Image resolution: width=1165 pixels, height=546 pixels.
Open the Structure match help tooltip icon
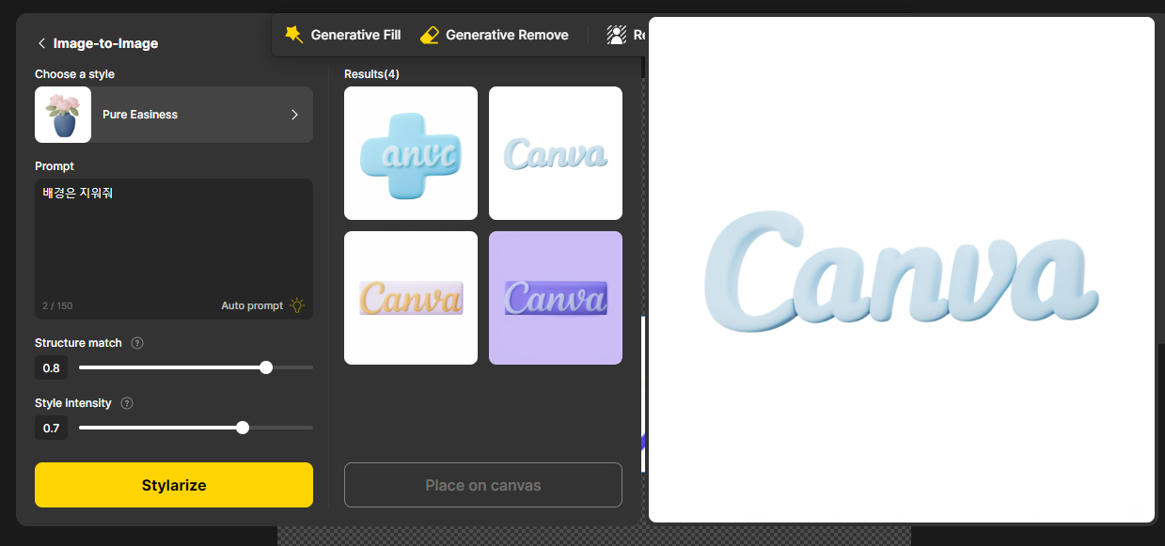[137, 343]
